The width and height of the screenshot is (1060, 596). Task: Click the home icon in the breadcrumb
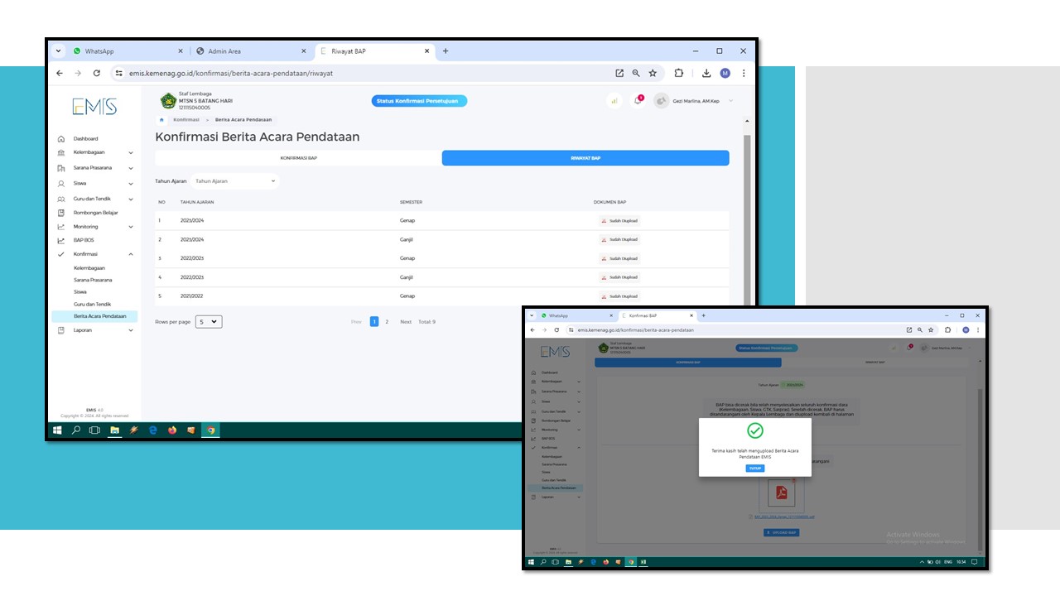[161, 120]
